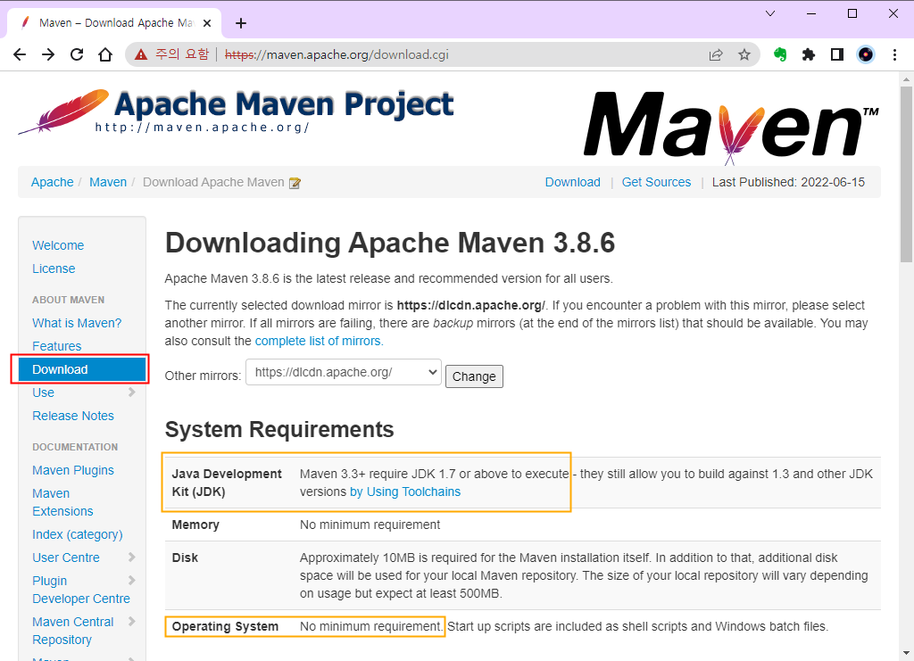
Task: Click Download link in top right bar
Action: tap(572, 182)
